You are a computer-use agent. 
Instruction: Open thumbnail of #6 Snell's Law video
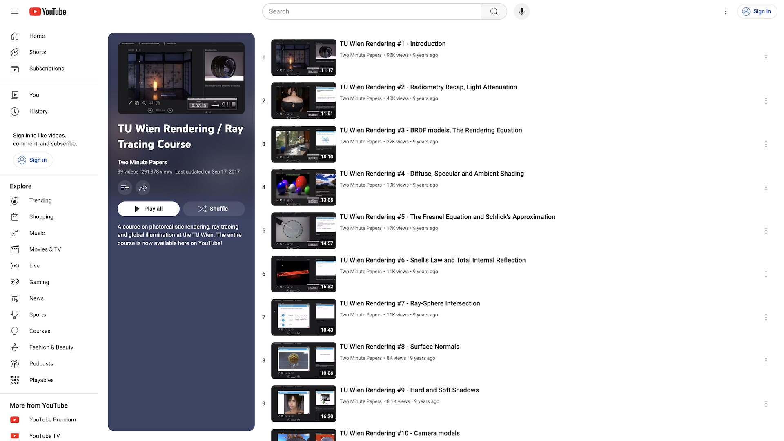[304, 274]
